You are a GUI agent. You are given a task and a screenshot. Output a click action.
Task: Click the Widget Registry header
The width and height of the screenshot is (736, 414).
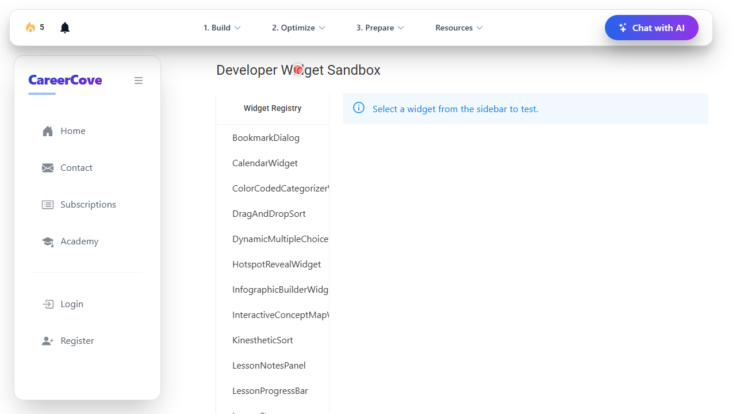[x=273, y=108]
